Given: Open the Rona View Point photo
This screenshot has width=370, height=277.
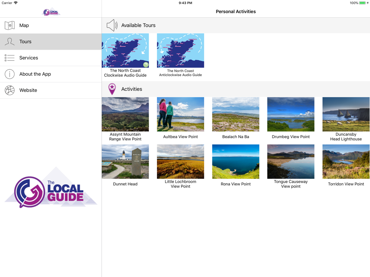Looking at the screenshot, I should 236,162.
